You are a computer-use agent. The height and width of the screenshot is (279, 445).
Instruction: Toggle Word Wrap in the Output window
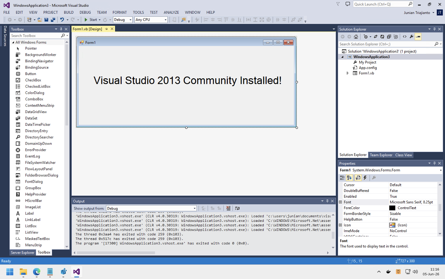pos(237,208)
